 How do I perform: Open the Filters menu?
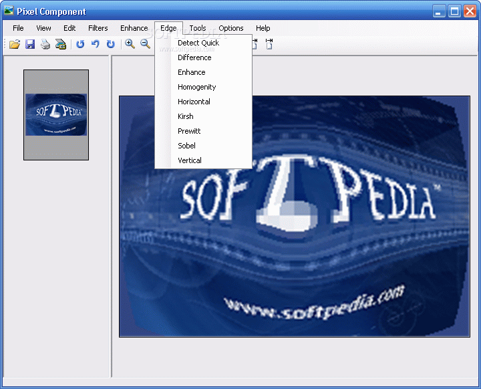tap(98, 28)
